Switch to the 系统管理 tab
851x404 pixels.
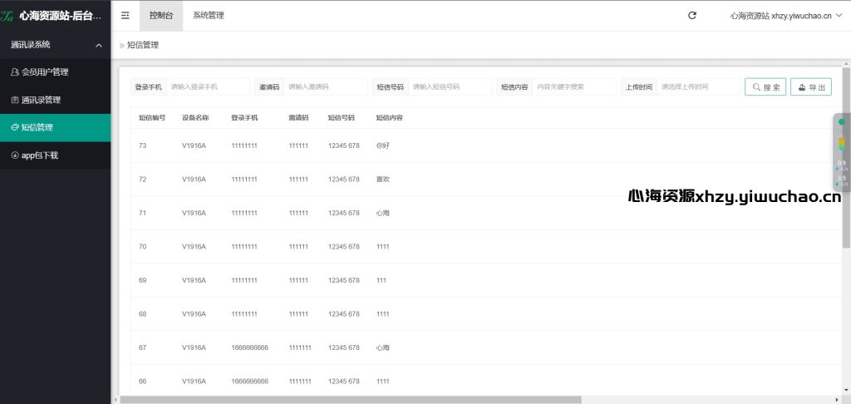[x=209, y=16]
